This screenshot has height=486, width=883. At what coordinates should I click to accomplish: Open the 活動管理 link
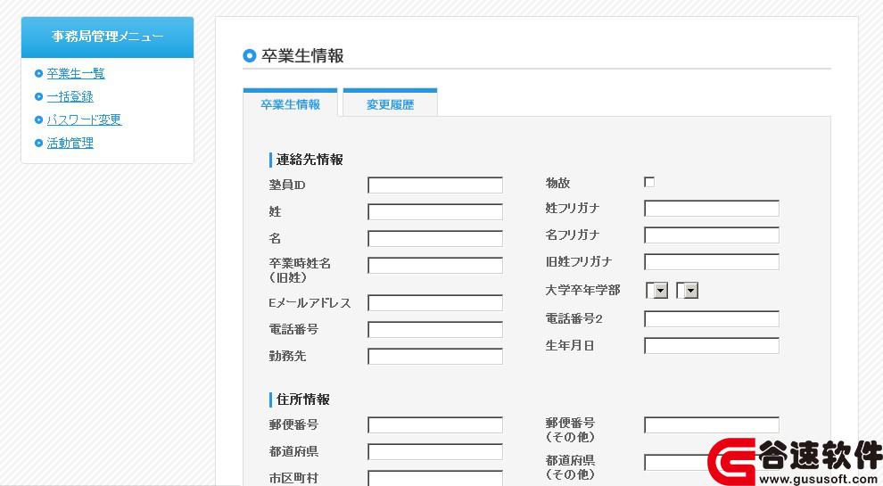point(70,143)
